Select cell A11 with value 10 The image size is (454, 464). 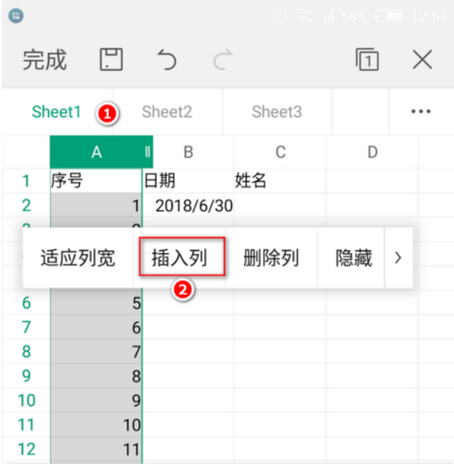click(x=96, y=425)
